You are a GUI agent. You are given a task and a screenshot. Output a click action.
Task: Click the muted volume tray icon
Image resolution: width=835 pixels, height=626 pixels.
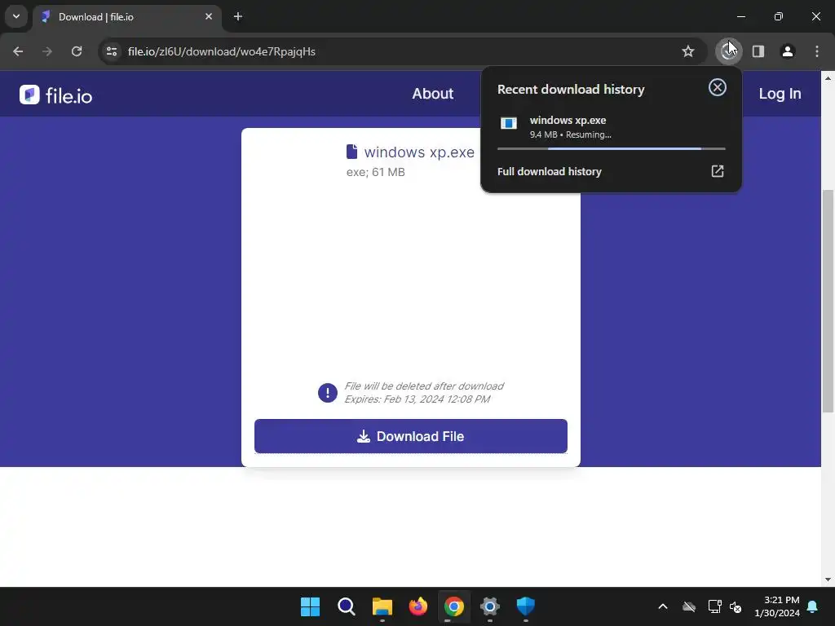pyautogui.click(x=736, y=606)
